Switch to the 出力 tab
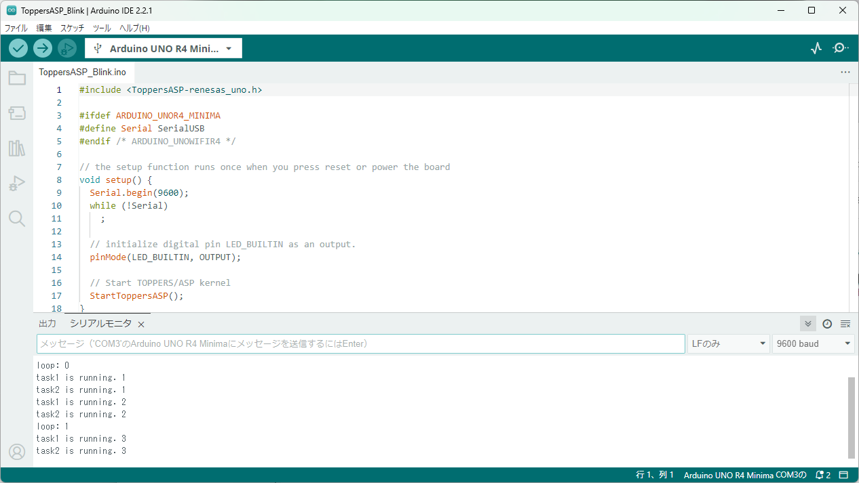 point(47,323)
